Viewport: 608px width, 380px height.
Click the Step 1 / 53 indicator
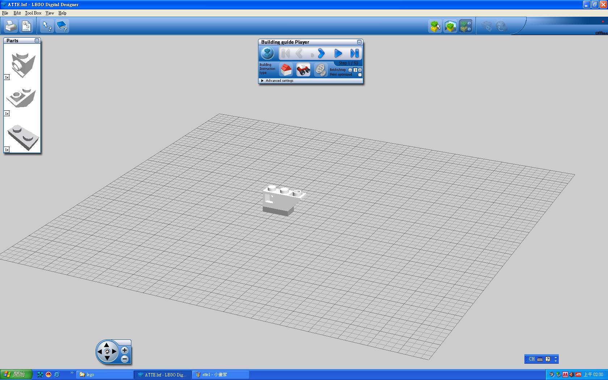pyautogui.click(x=348, y=63)
